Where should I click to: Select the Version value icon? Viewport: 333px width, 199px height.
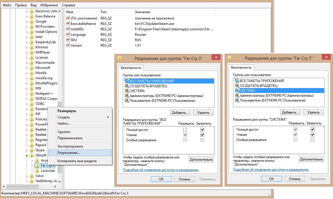(x=68, y=45)
